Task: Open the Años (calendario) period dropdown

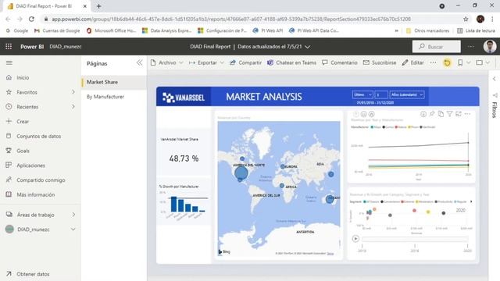Action: pos(407,94)
